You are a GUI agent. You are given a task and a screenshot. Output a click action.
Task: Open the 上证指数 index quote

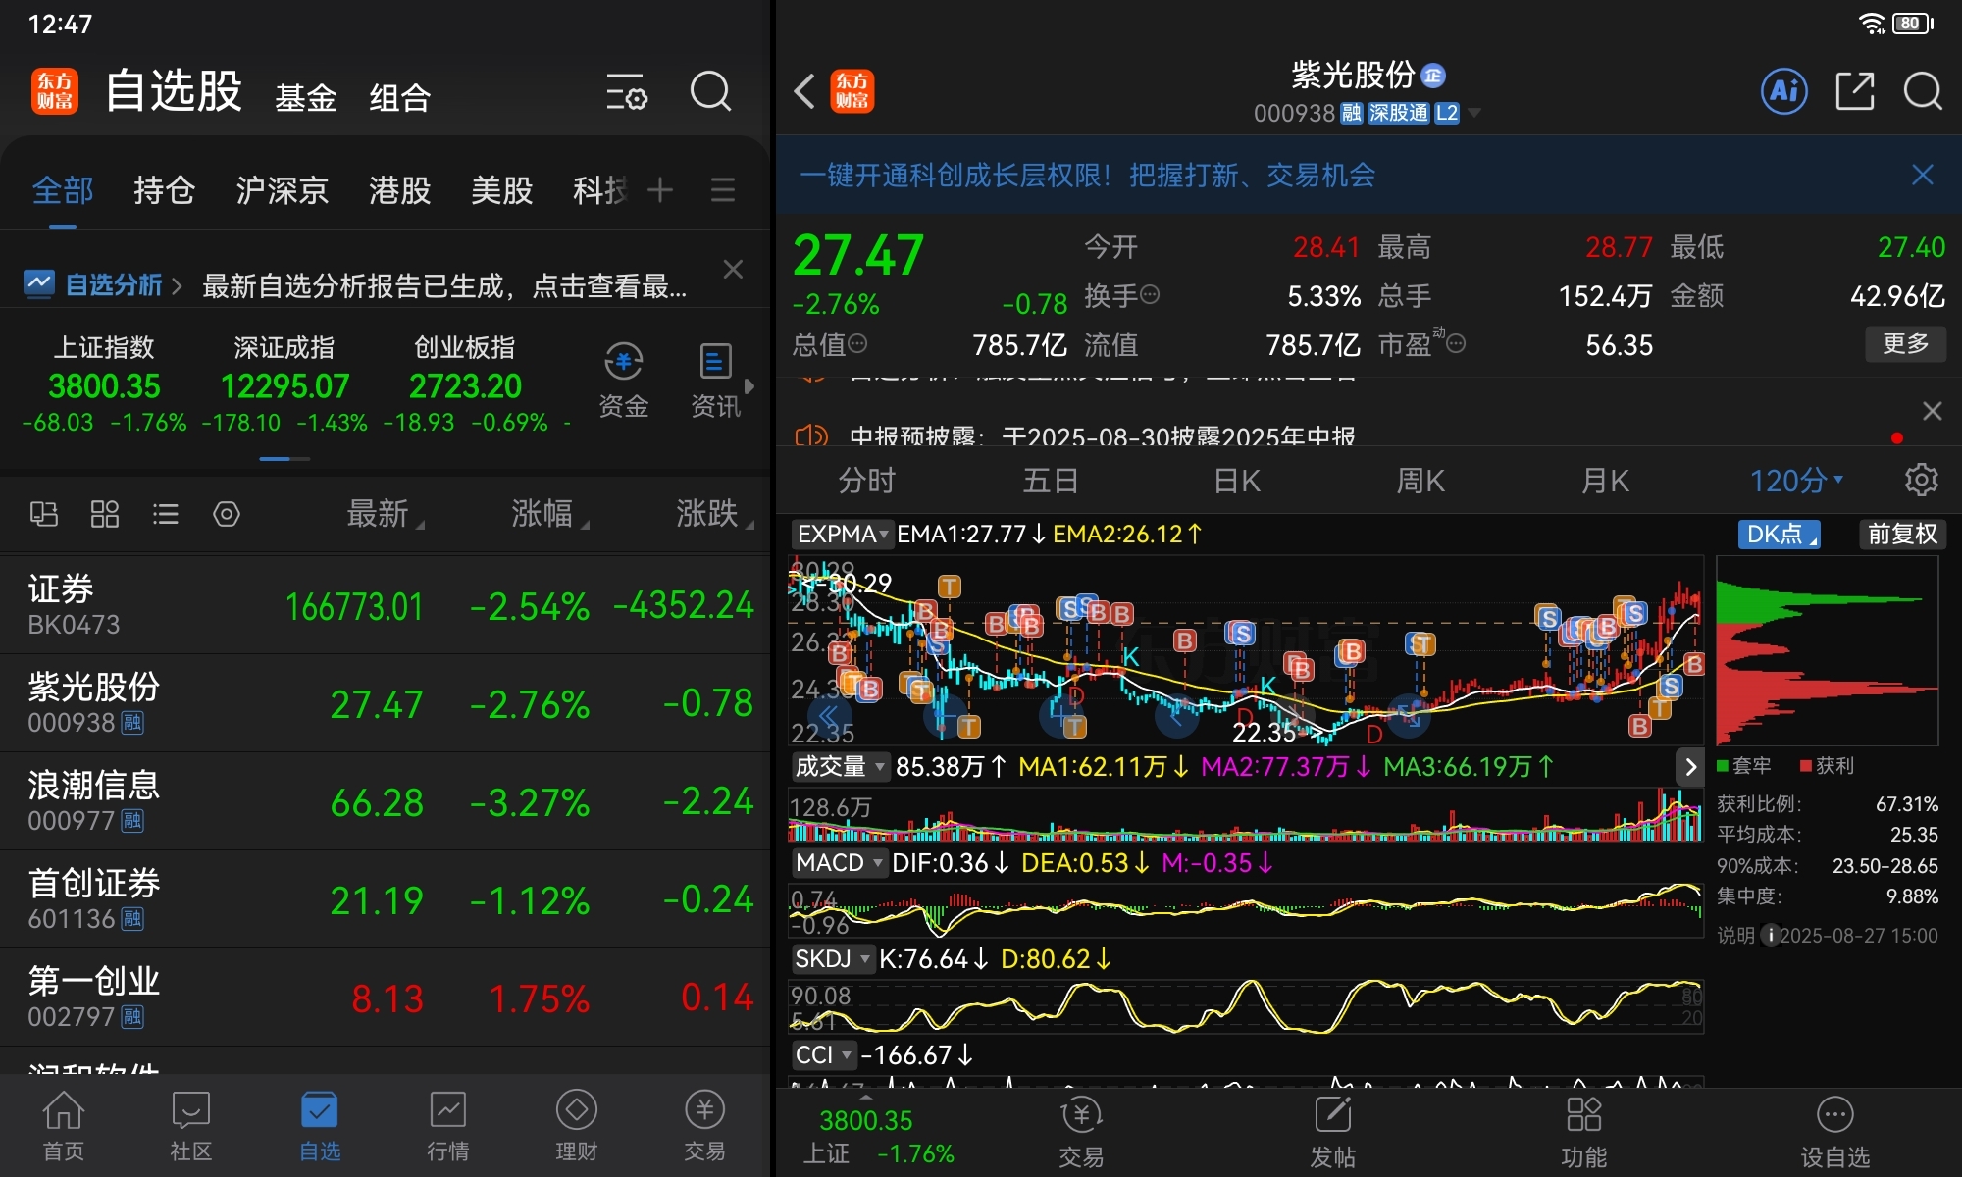tap(104, 384)
